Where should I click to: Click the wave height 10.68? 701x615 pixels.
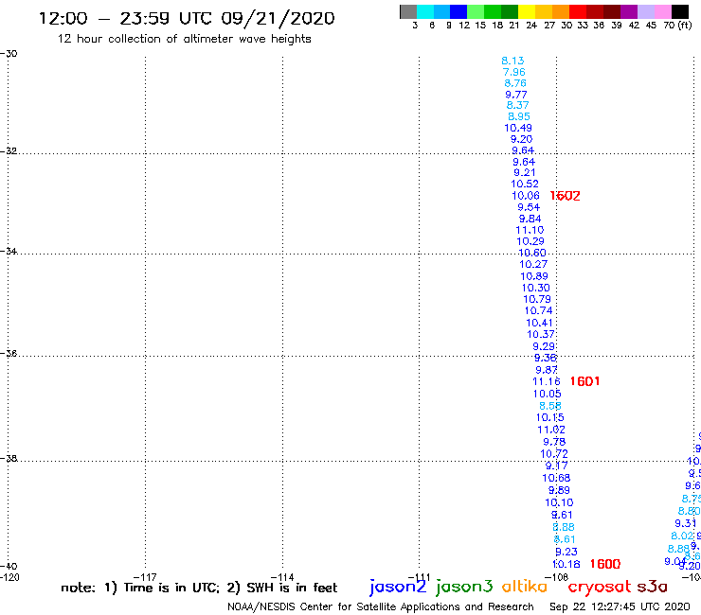tap(556, 479)
